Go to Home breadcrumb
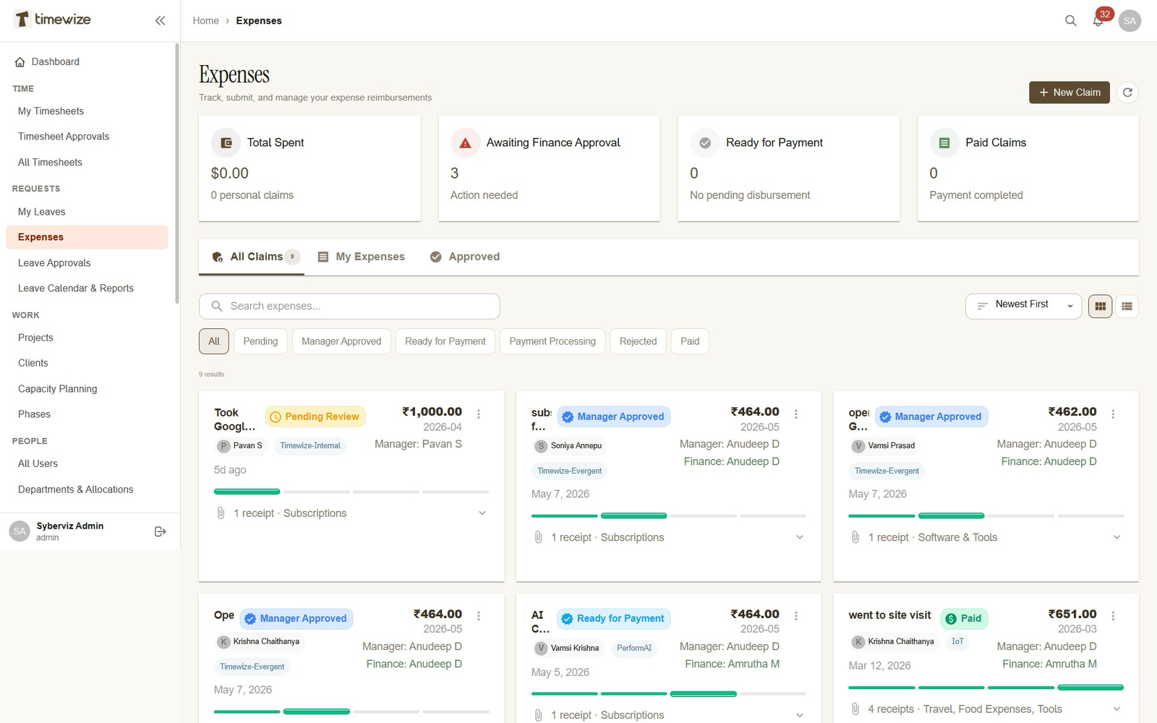This screenshot has height=723, width=1157. tap(205, 21)
